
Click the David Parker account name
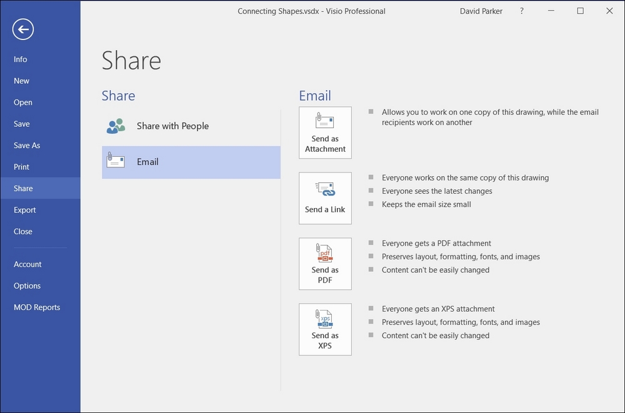click(481, 11)
